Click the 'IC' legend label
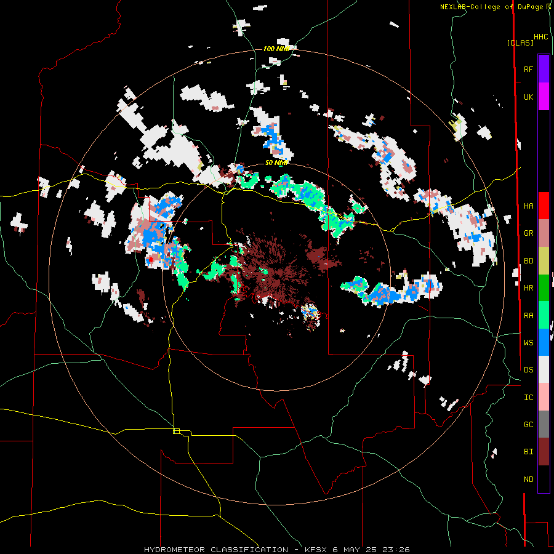 point(528,398)
